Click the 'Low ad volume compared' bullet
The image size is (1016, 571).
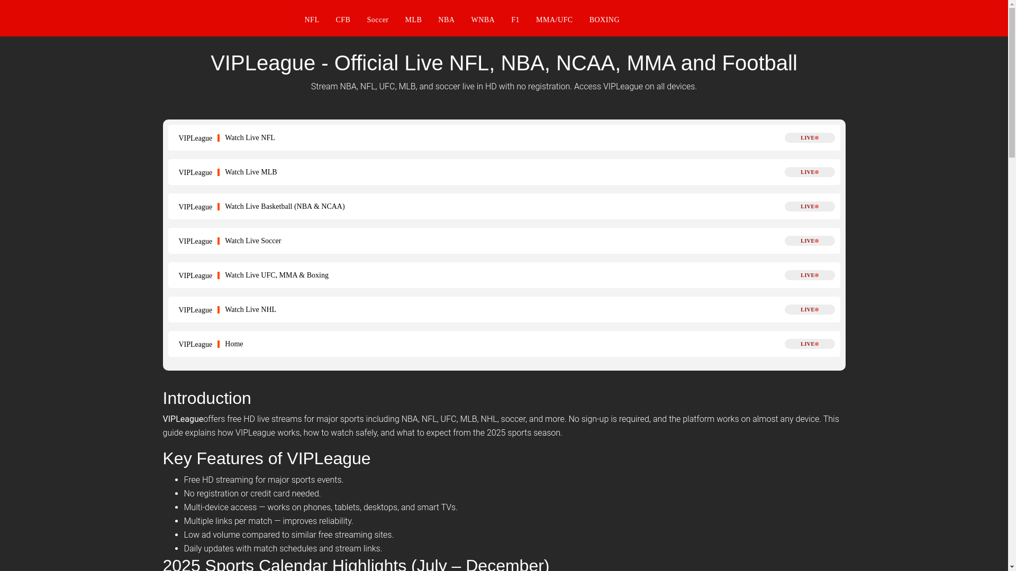[289, 535]
